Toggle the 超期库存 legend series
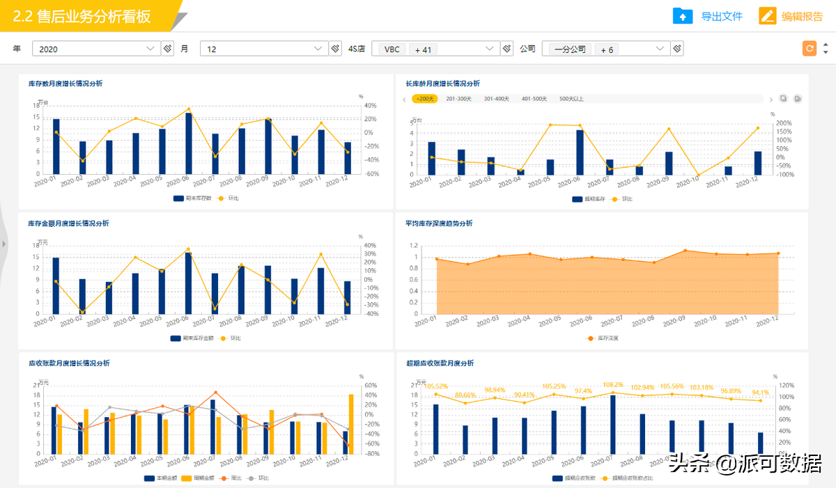Screen dimensions: 836x488 [587, 199]
